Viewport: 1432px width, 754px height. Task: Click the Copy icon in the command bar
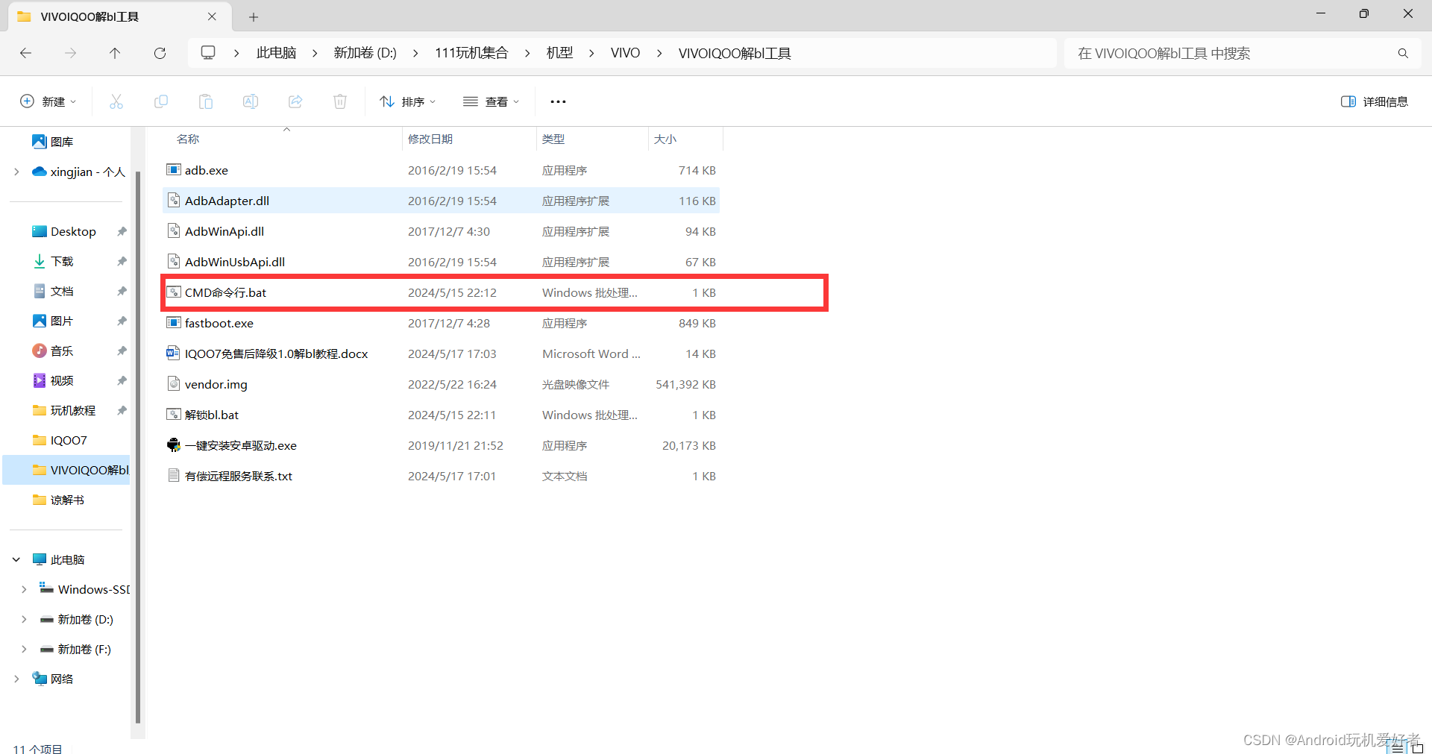click(161, 101)
